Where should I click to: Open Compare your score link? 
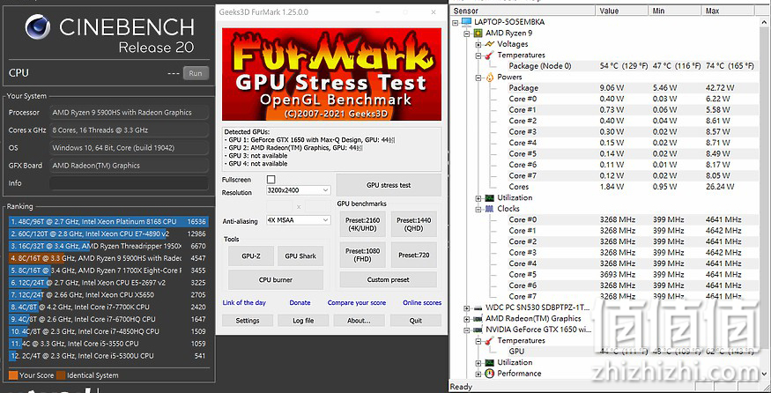[x=357, y=302]
